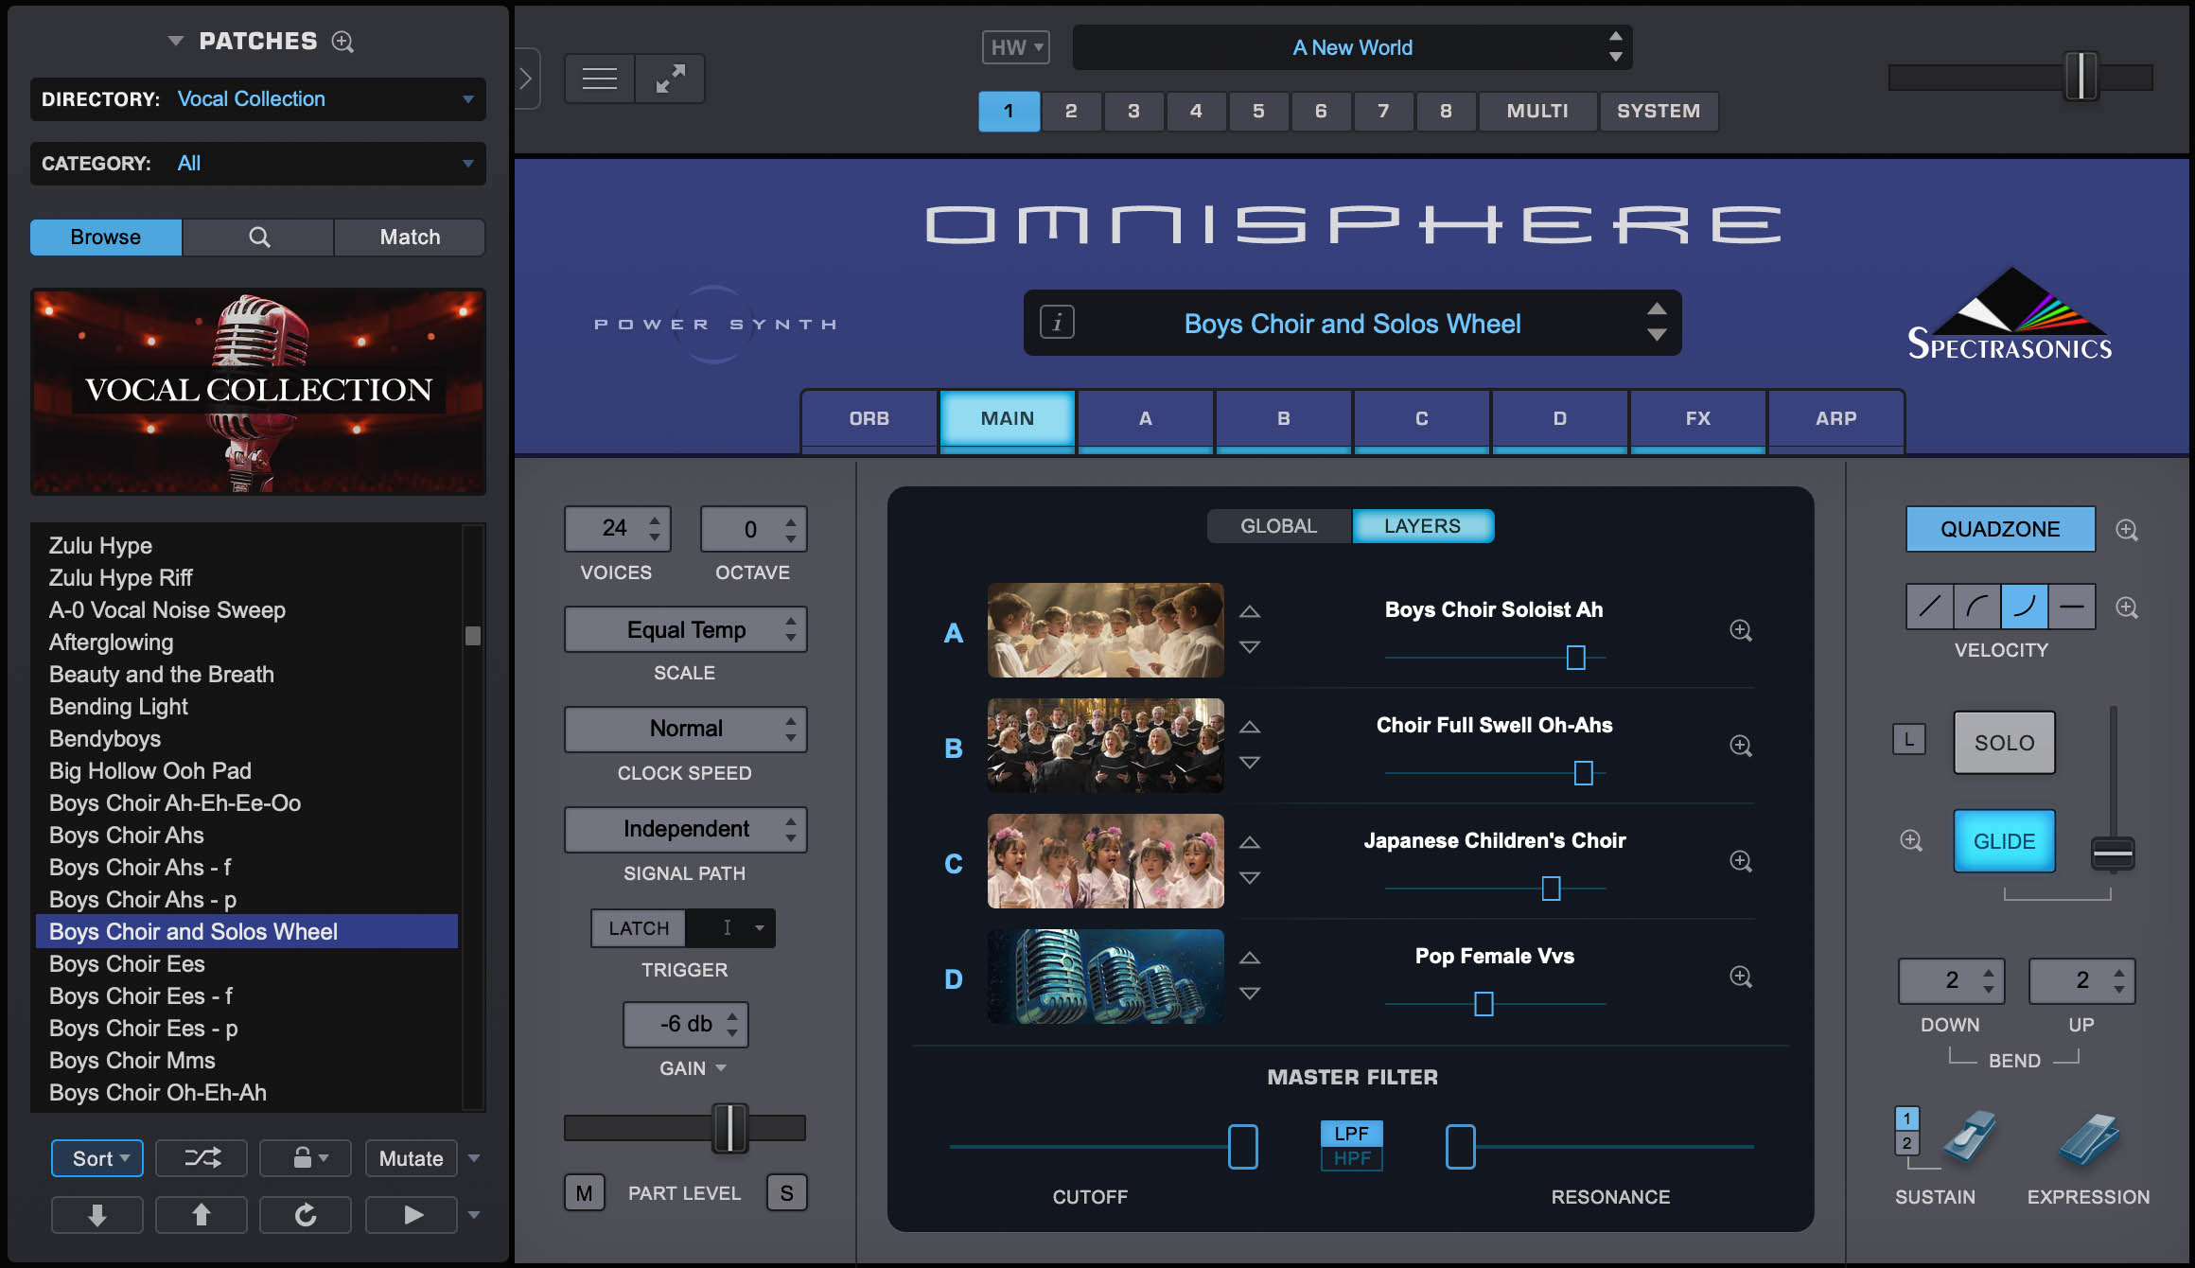Switch to the FX tab
This screenshot has height=1268, width=2195.
(1696, 418)
